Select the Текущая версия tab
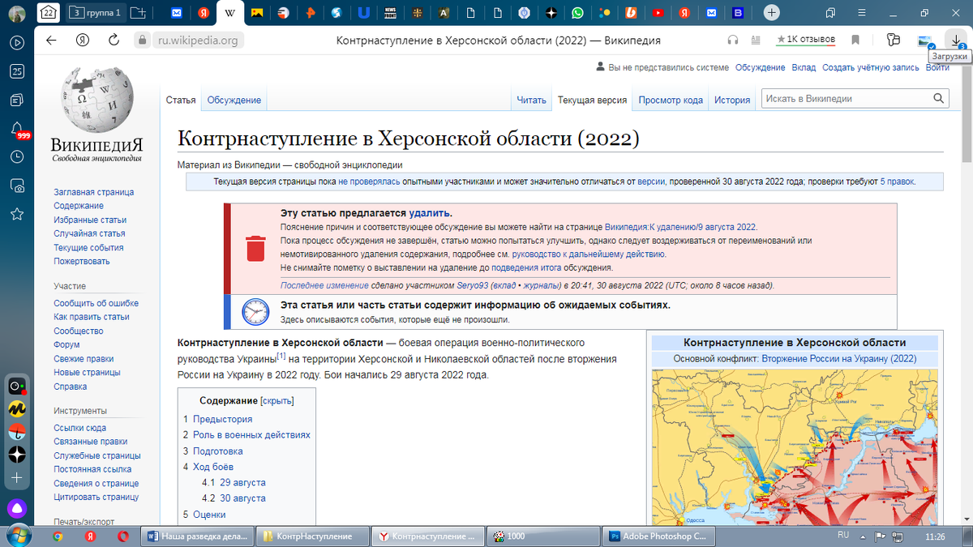This screenshot has height=547, width=973. (x=592, y=100)
